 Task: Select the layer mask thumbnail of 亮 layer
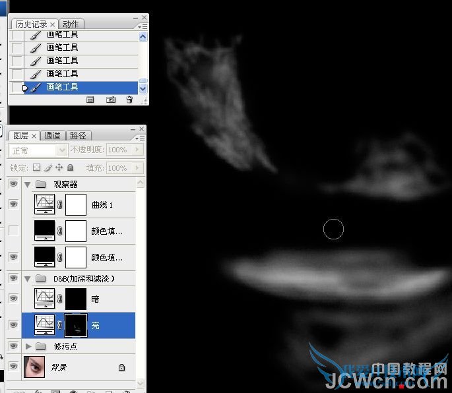click(x=77, y=325)
